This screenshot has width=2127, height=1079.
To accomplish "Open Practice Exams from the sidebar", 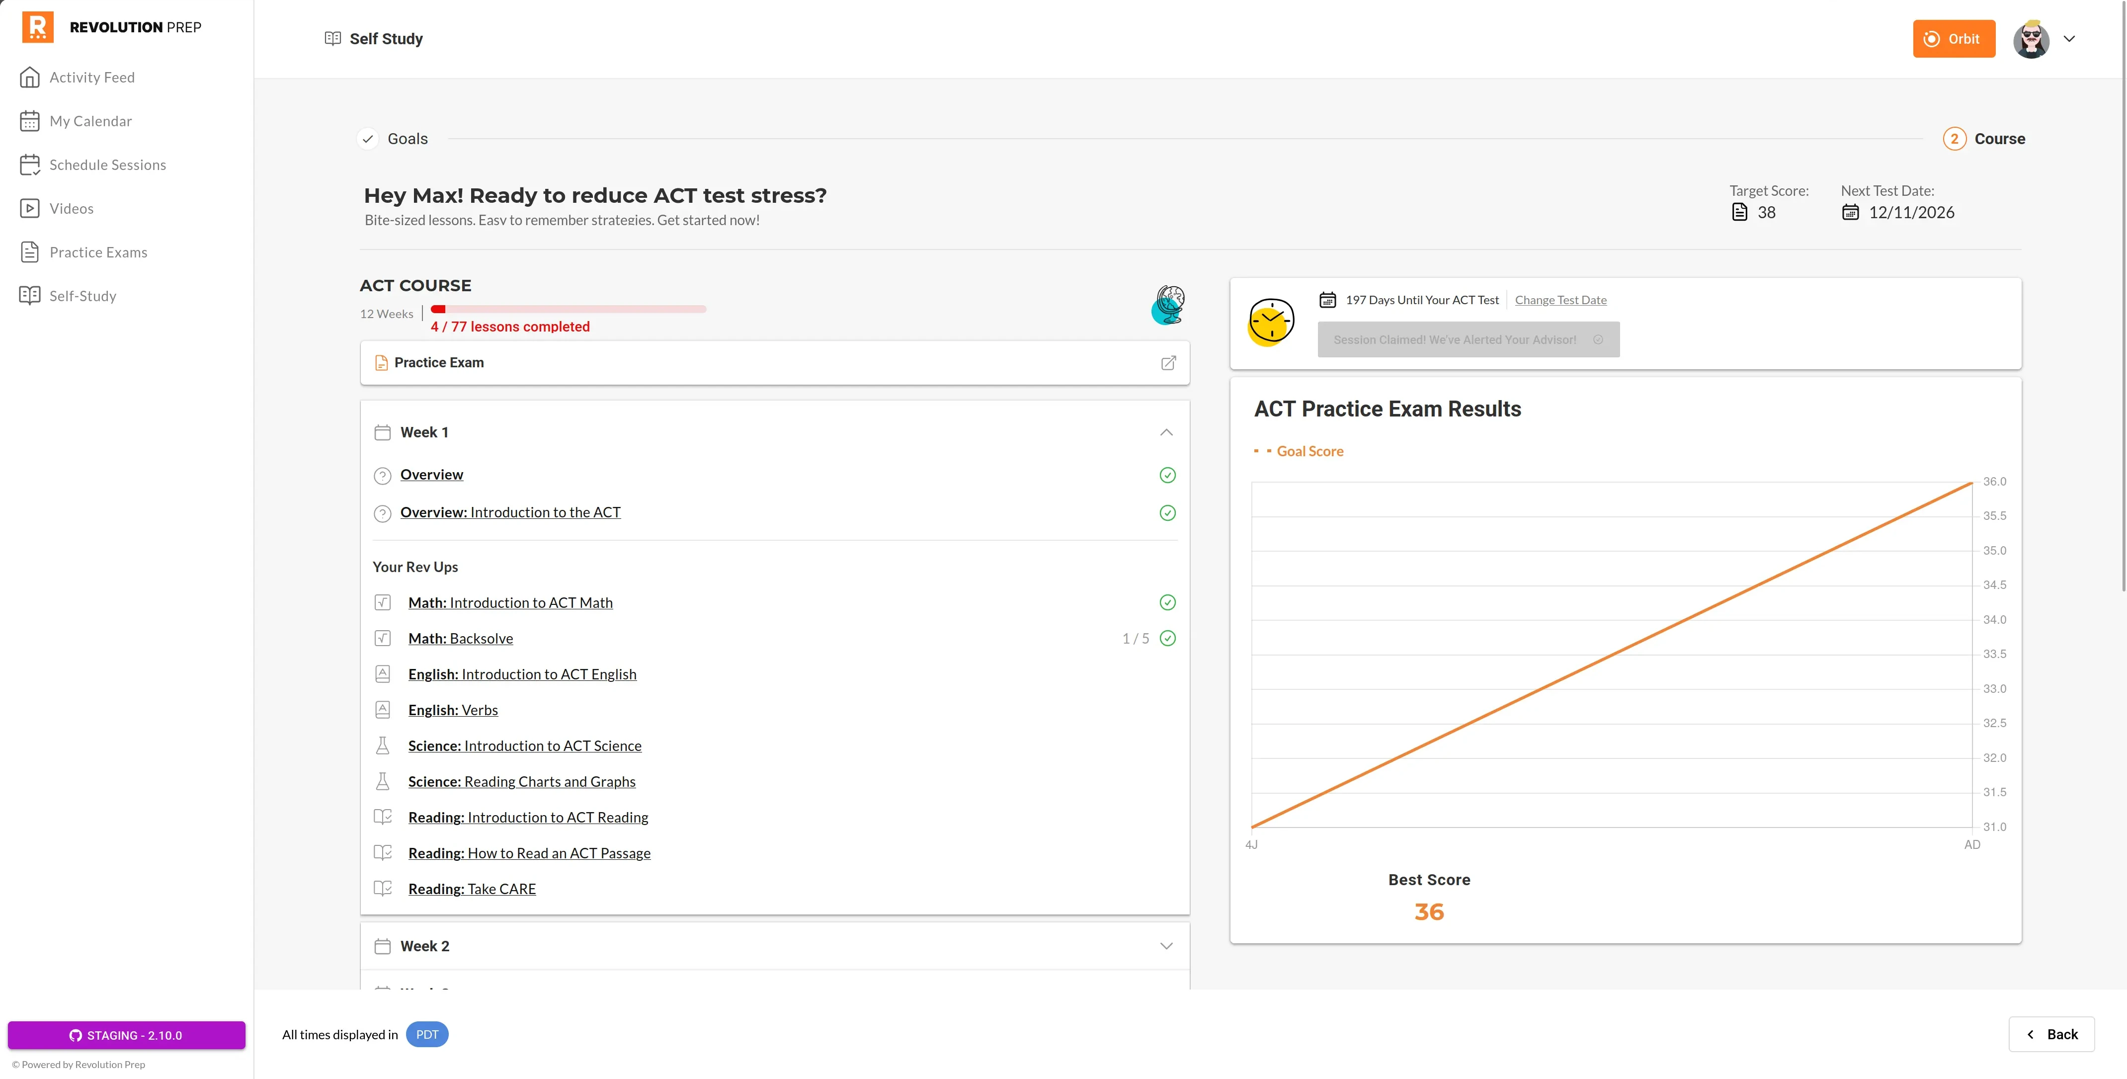I will [x=98, y=252].
